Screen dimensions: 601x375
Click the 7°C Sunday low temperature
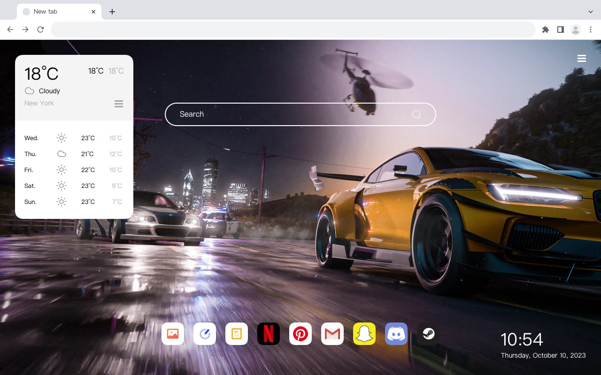117,202
